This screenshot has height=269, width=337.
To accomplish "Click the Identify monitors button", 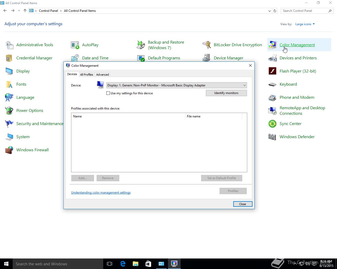I will point(226,93).
